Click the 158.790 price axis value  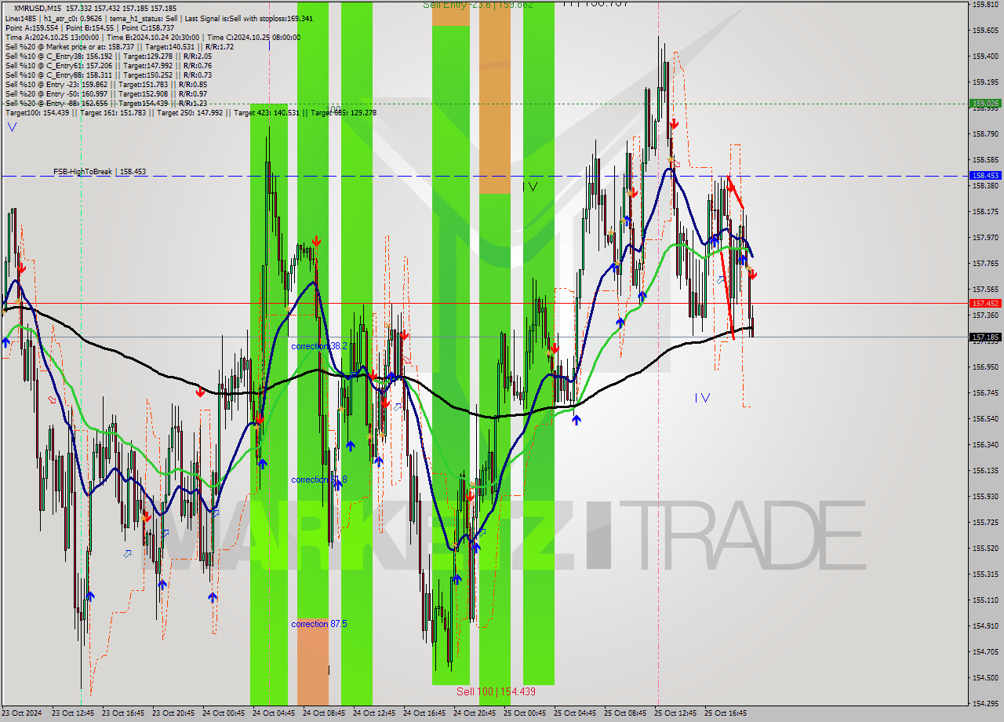(985, 133)
